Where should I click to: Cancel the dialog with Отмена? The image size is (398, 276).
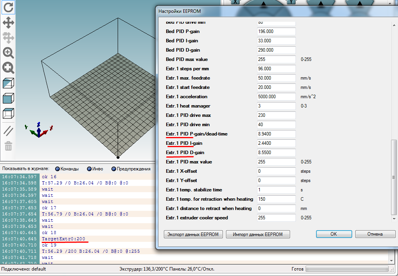click(x=374, y=234)
